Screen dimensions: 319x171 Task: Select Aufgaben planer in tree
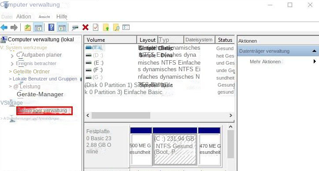click(x=39, y=55)
